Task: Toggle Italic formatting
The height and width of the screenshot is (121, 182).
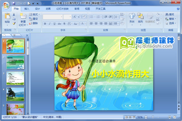Action: click(x=49, y=24)
